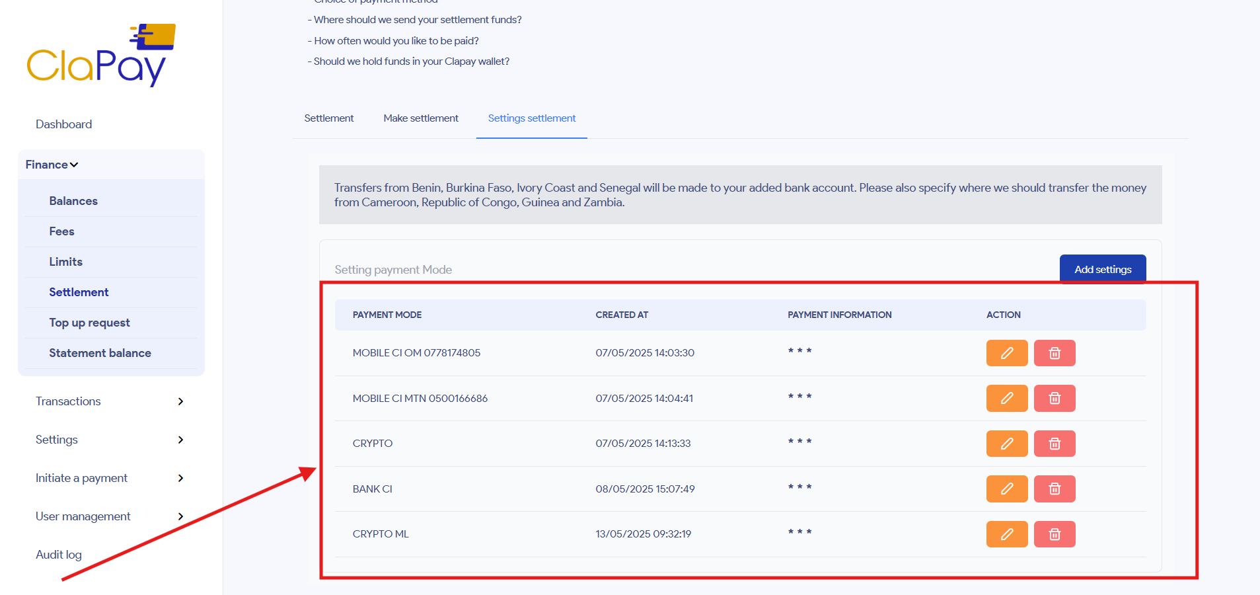Expand the User management menu
The height and width of the screenshot is (595, 1260).
[109, 516]
